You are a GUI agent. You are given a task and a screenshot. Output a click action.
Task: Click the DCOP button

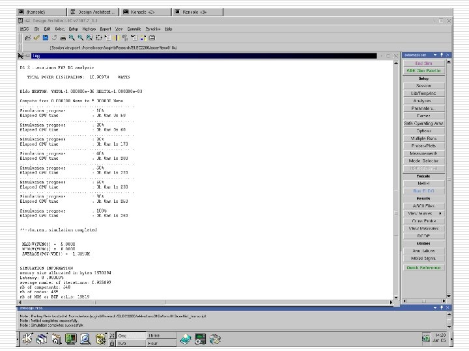[x=423, y=236]
